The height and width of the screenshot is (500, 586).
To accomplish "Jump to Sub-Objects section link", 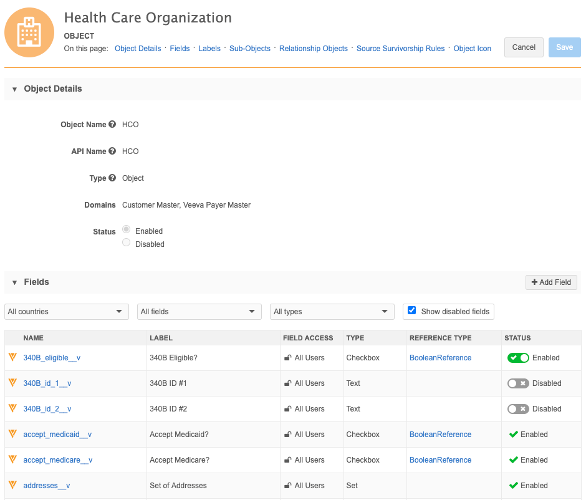I will tap(249, 49).
